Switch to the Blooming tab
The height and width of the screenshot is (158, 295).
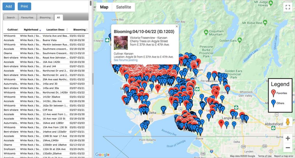[x=45, y=17]
